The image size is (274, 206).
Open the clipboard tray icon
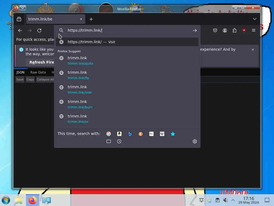[x=217, y=200]
